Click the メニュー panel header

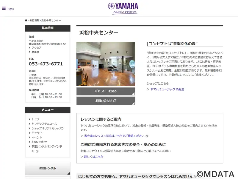[48, 110]
